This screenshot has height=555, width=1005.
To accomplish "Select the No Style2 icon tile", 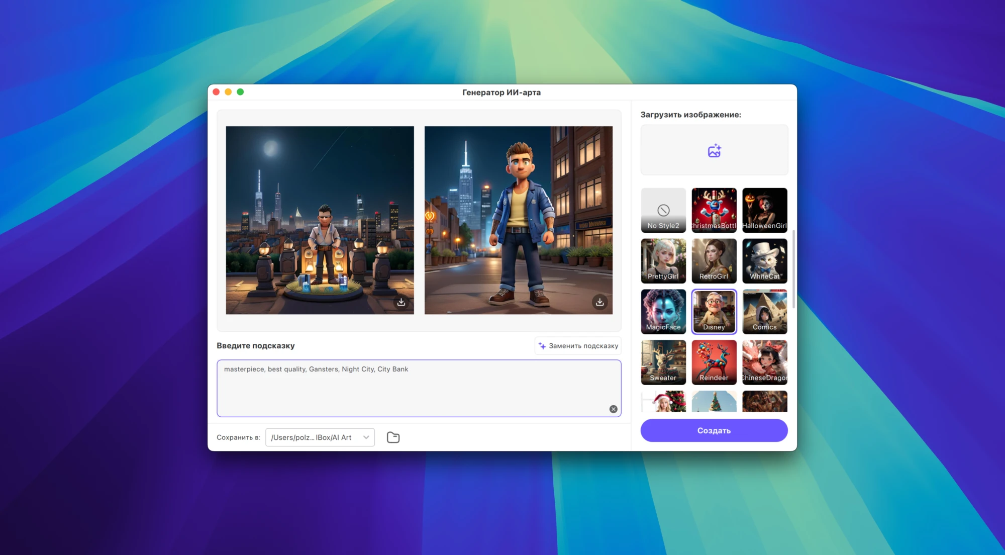I will [x=663, y=210].
